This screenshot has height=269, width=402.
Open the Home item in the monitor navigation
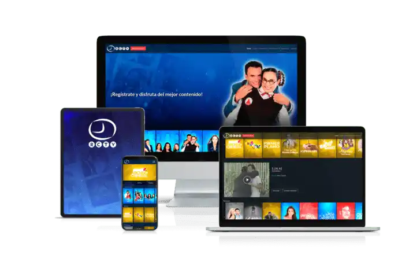[249, 49]
